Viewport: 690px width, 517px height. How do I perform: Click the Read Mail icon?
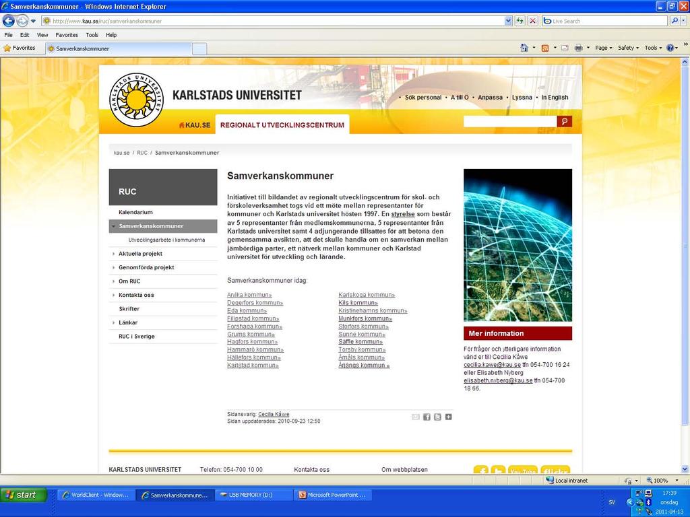(565, 48)
